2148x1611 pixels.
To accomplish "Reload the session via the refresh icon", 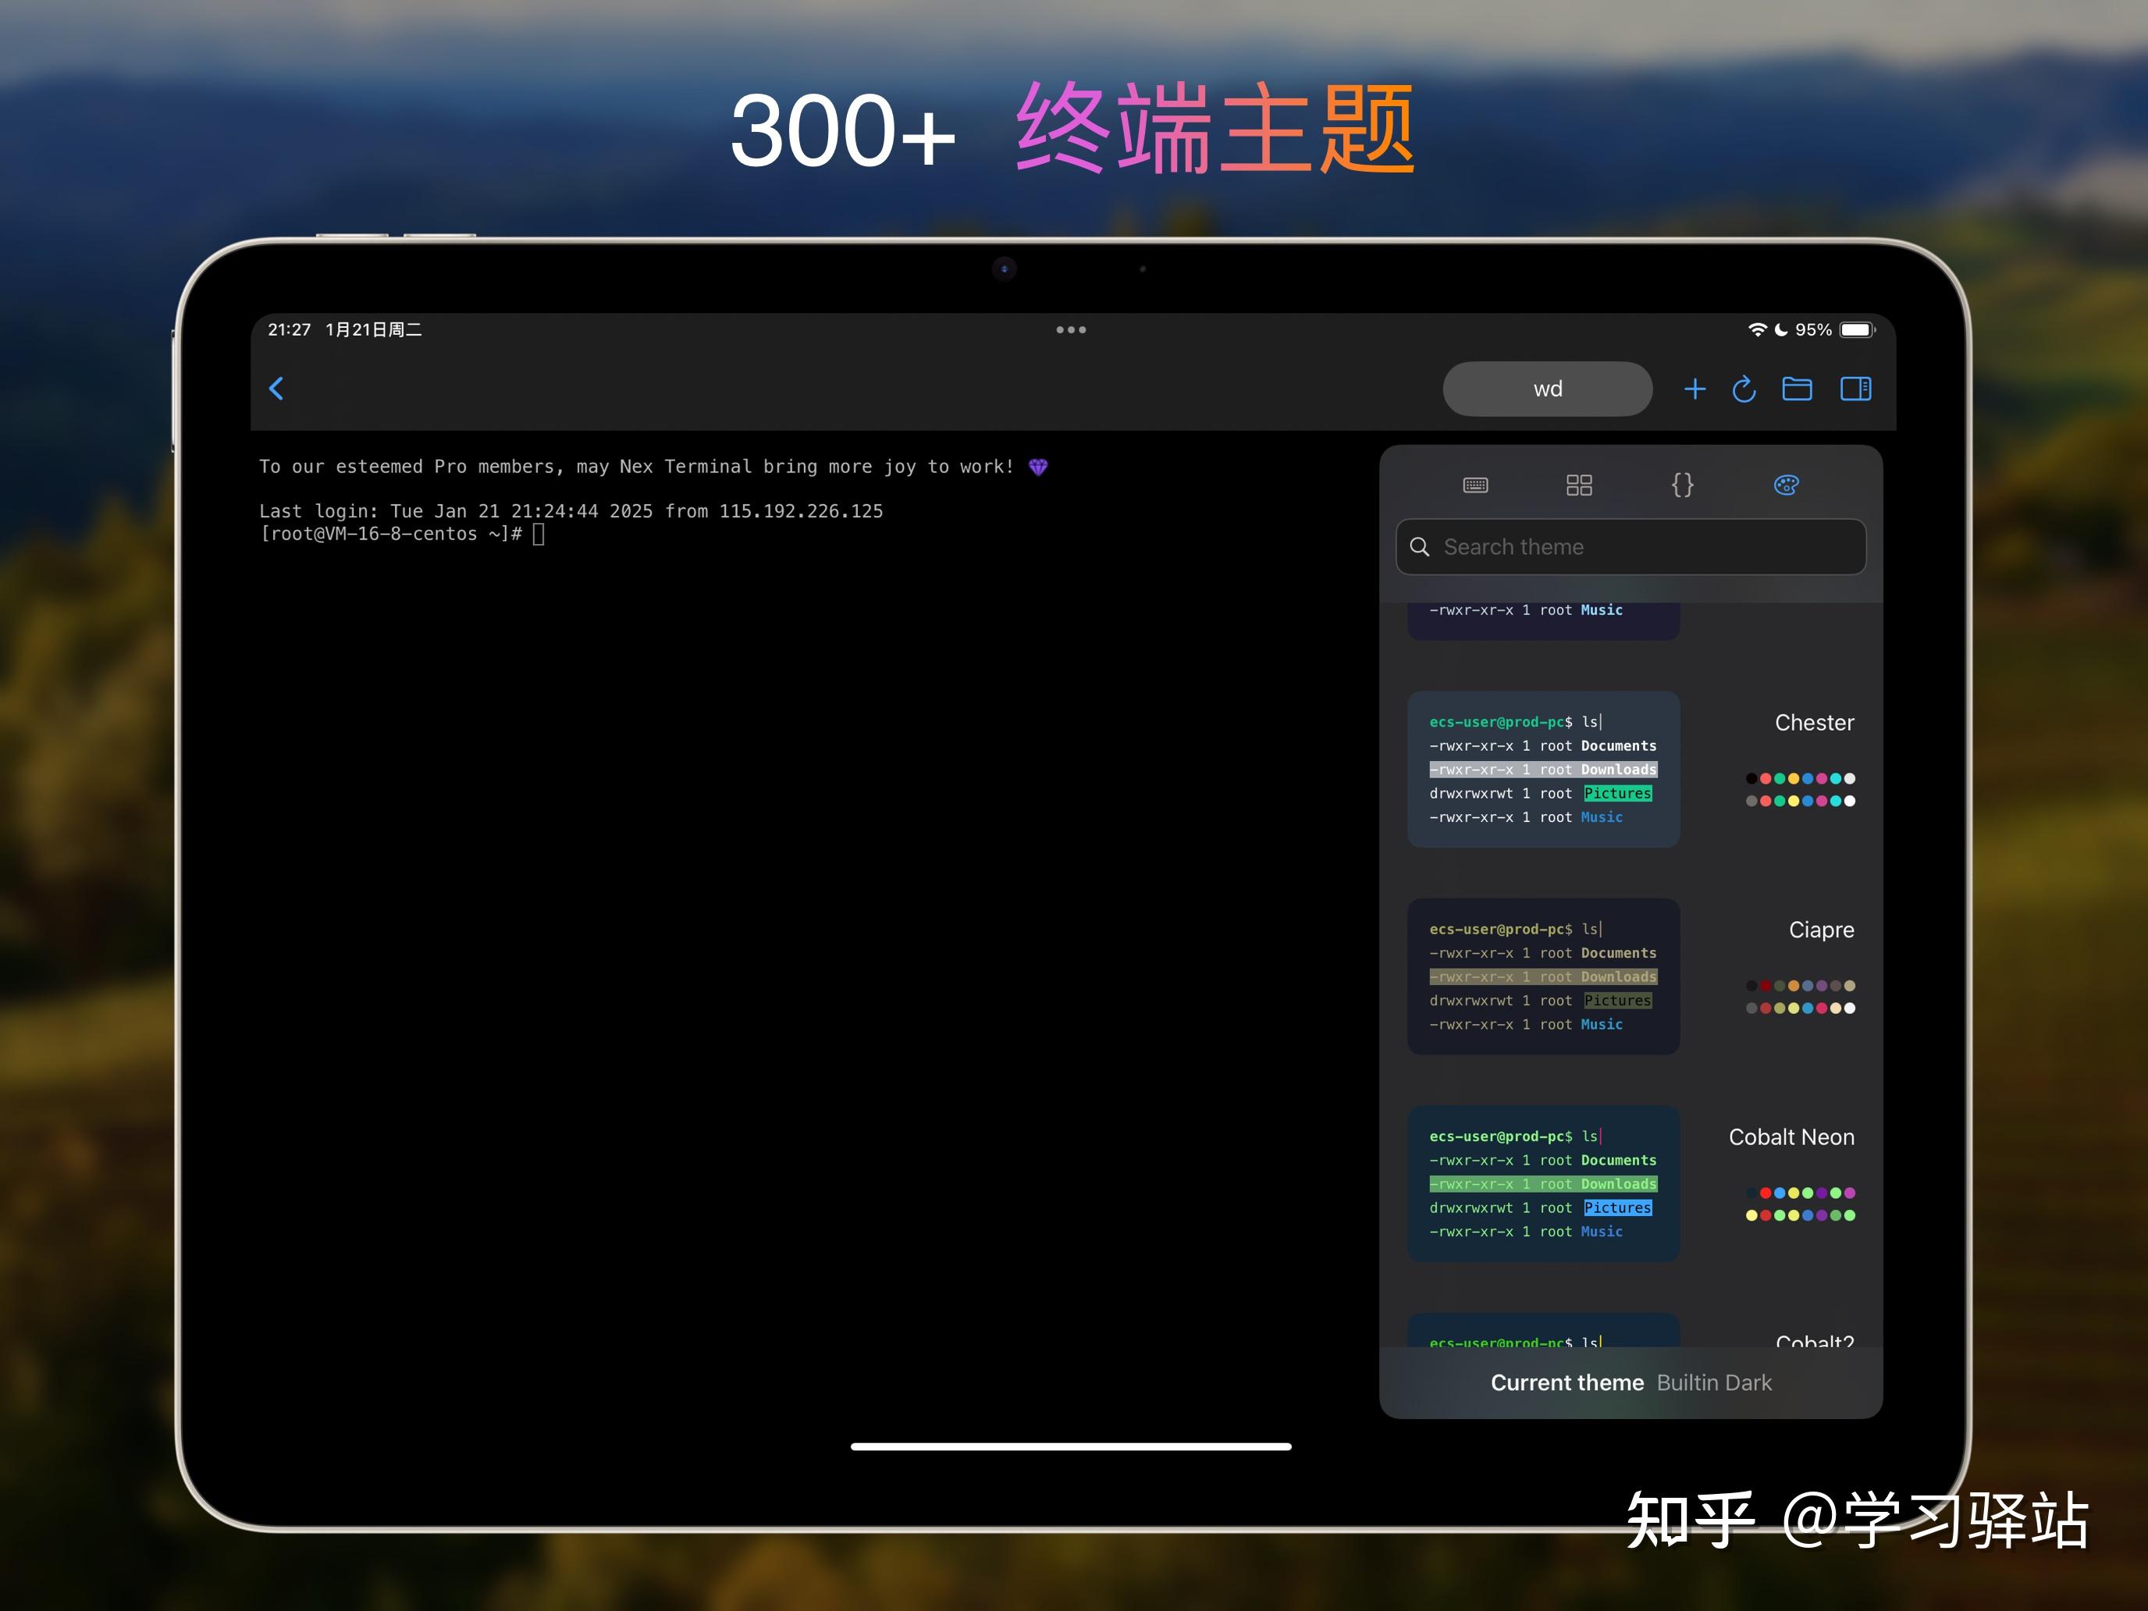I will (1744, 389).
